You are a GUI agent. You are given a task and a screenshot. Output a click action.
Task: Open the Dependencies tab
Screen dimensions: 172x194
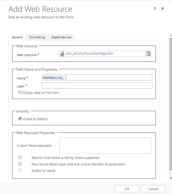point(61,37)
